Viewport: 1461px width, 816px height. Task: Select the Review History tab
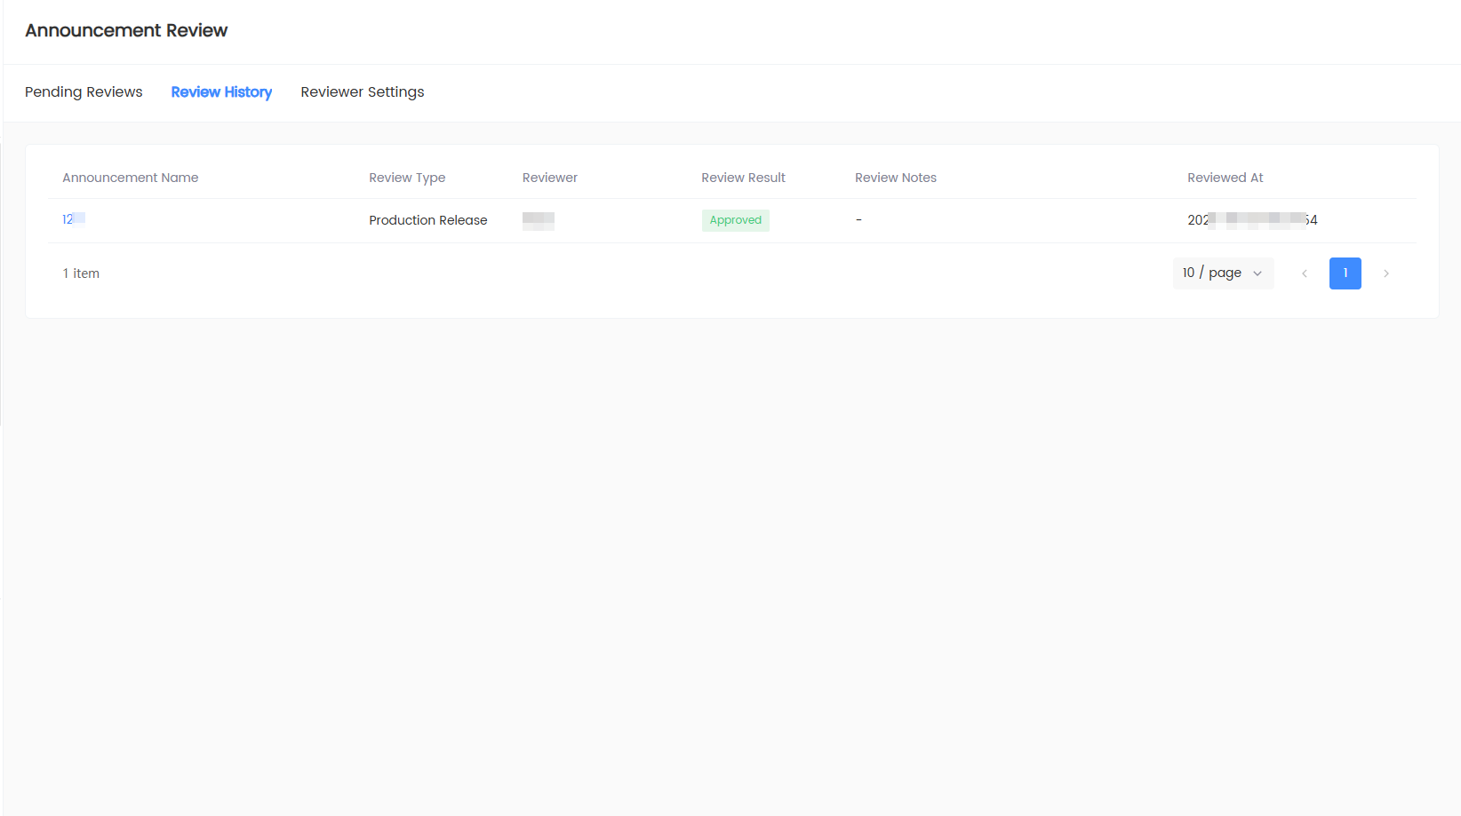221,92
